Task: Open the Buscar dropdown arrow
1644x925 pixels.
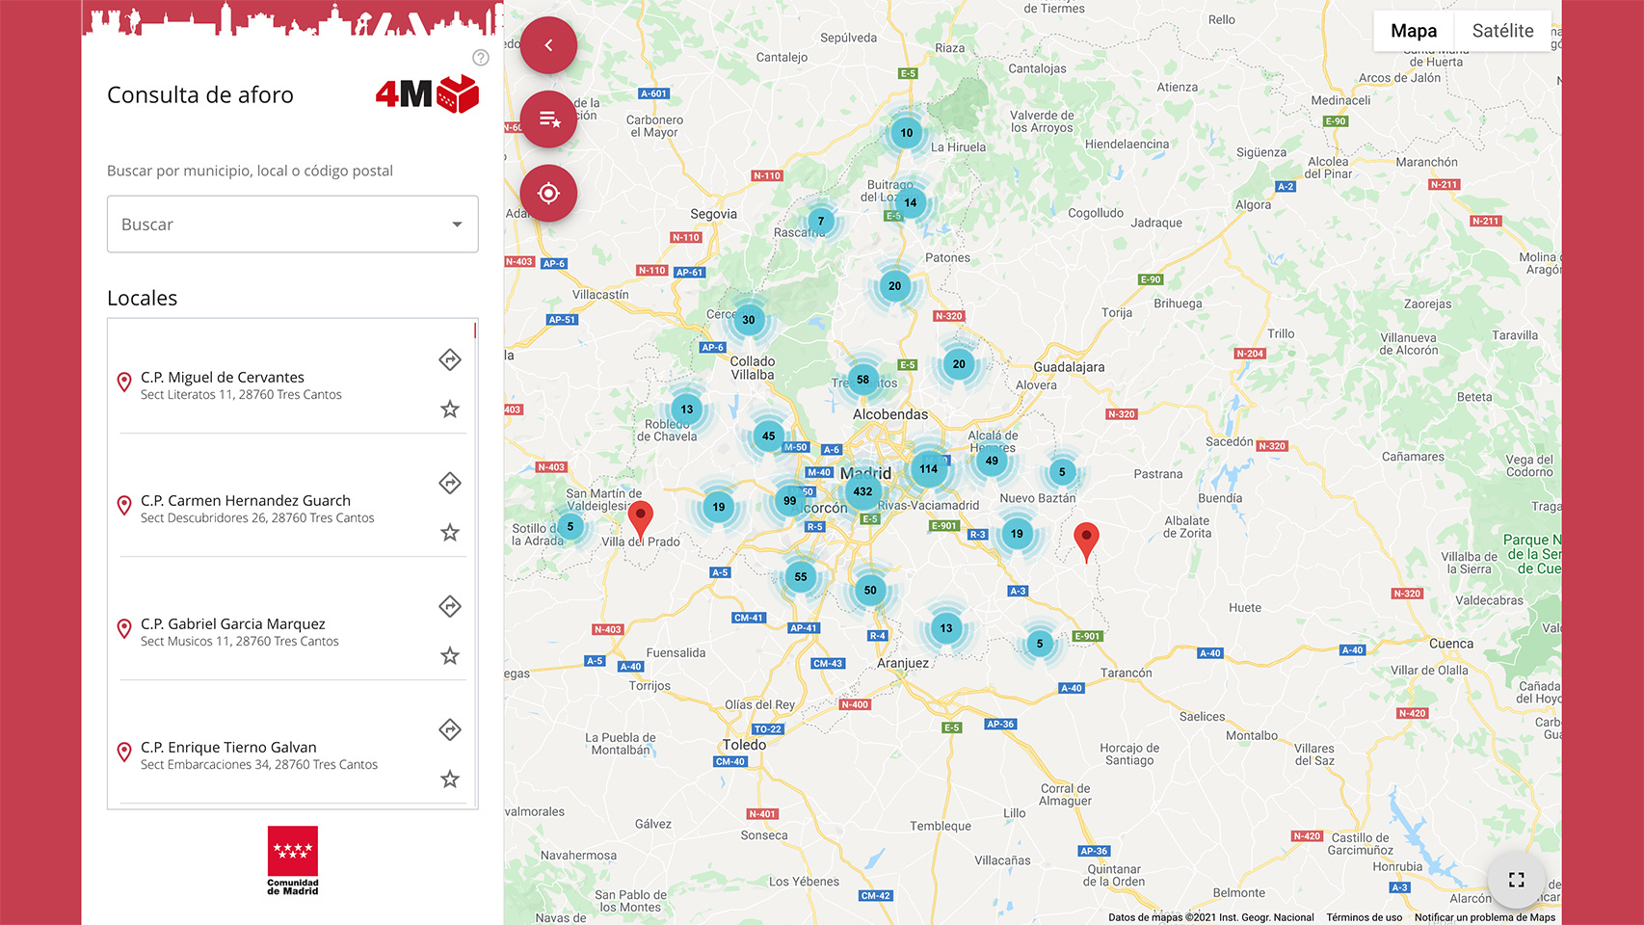Action: (457, 224)
